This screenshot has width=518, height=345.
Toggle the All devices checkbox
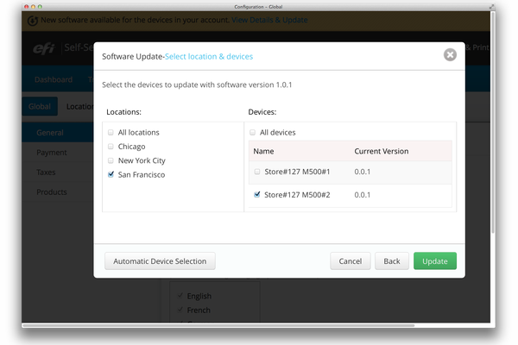[x=252, y=132]
